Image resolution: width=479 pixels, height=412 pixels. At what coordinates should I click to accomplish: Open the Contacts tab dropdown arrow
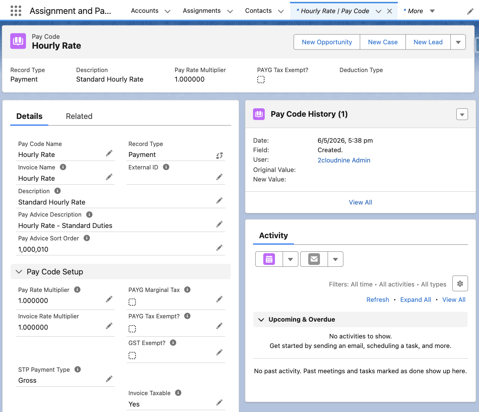[281, 11]
